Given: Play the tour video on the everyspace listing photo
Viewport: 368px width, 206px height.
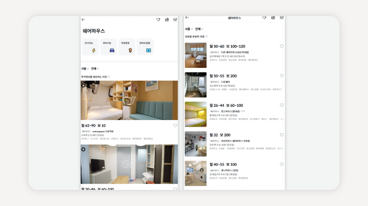Looking at the screenshot, I should coord(83,85).
